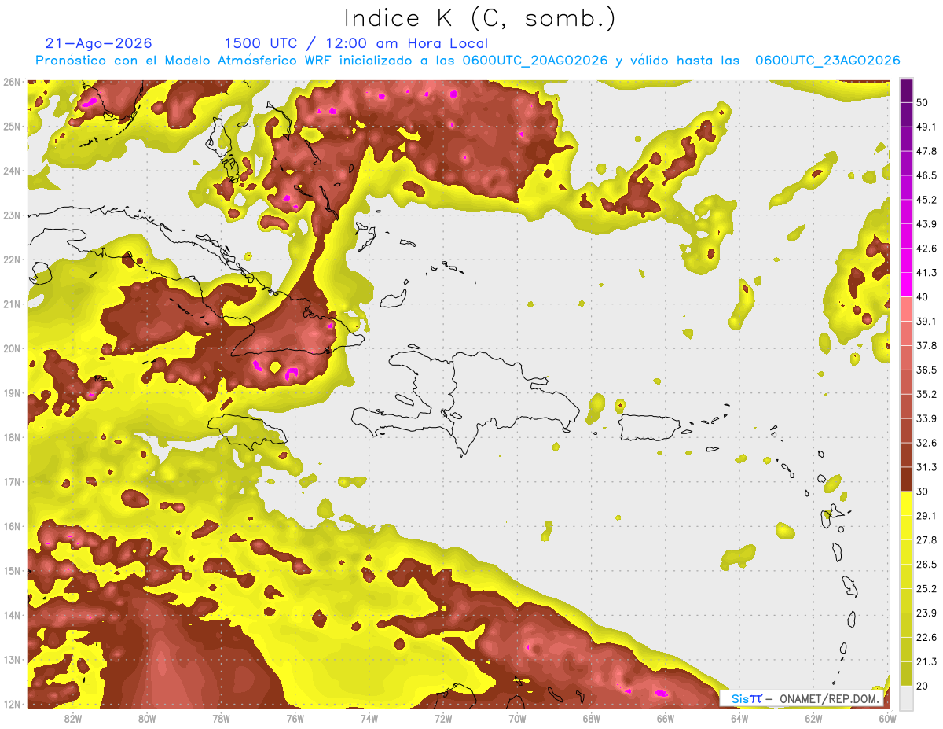Click the "1500 UTC / 12:00 am Hora Local" time text
The width and height of the screenshot is (943, 729).
(355, 43)
